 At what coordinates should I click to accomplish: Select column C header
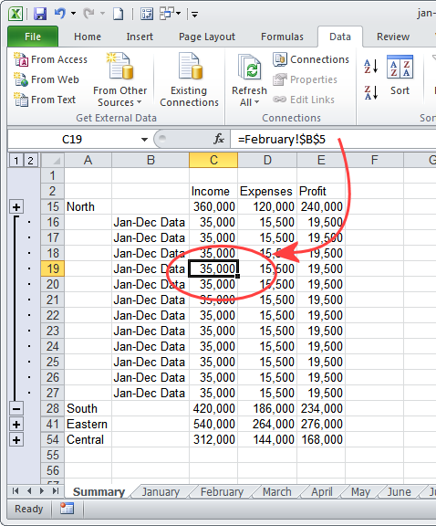tap(213, 160)
